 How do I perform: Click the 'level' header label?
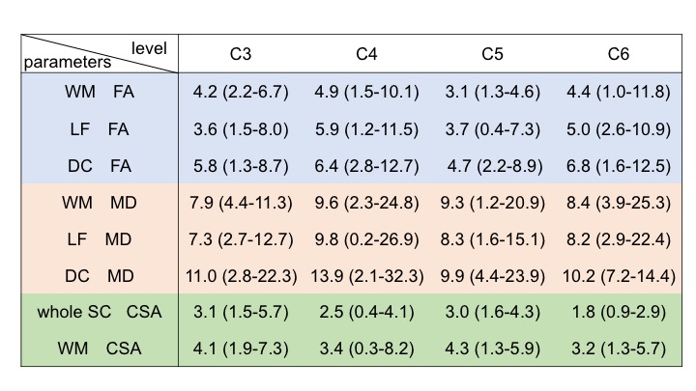pos(148,46)
